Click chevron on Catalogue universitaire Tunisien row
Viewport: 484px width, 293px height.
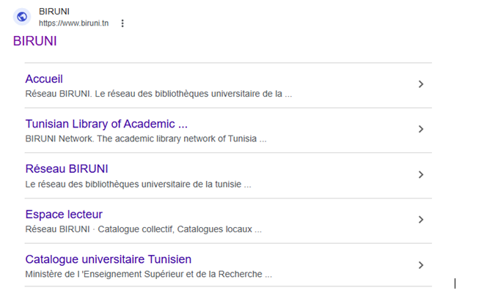point(421,265)
